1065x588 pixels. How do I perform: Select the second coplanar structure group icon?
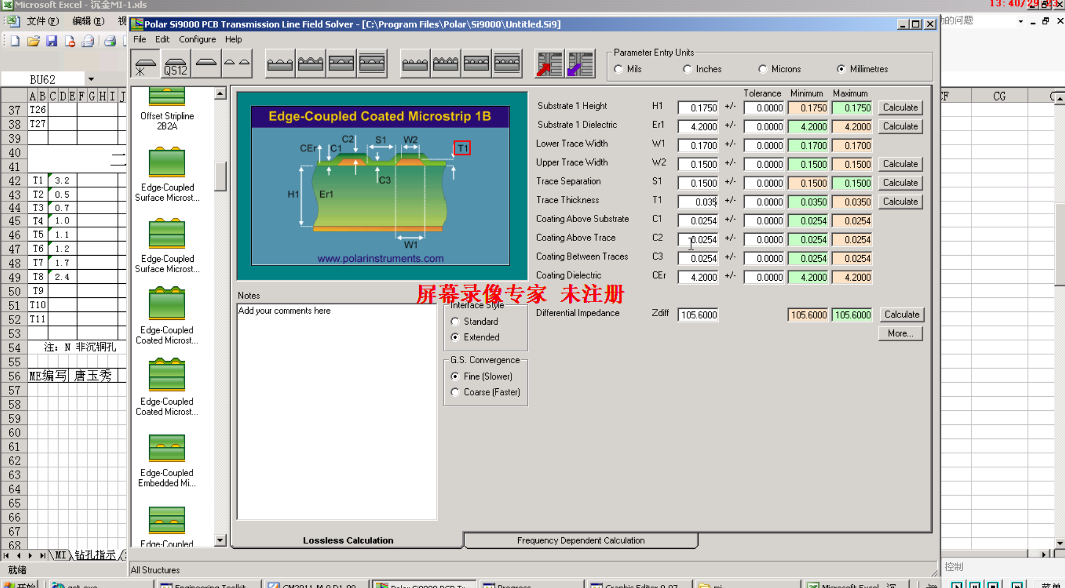pos(446,64)
